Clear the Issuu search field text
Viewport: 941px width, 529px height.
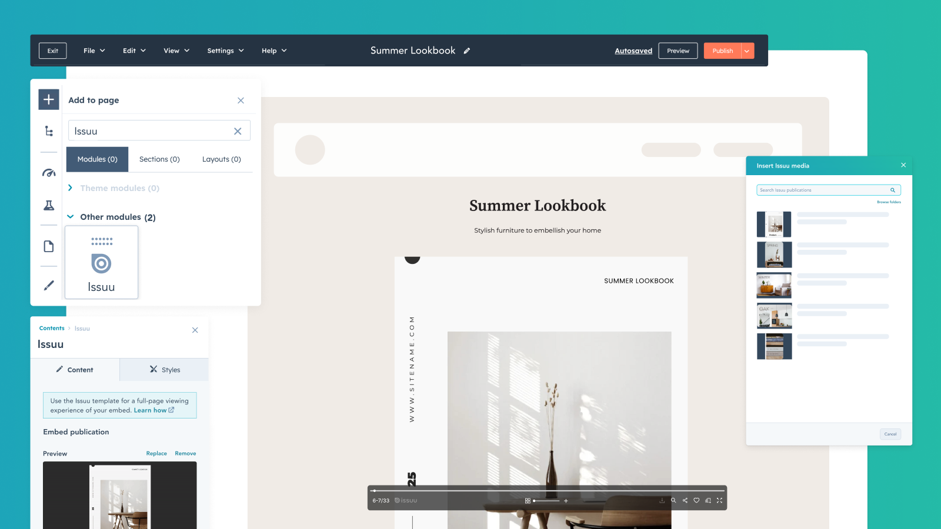(238, 131)
